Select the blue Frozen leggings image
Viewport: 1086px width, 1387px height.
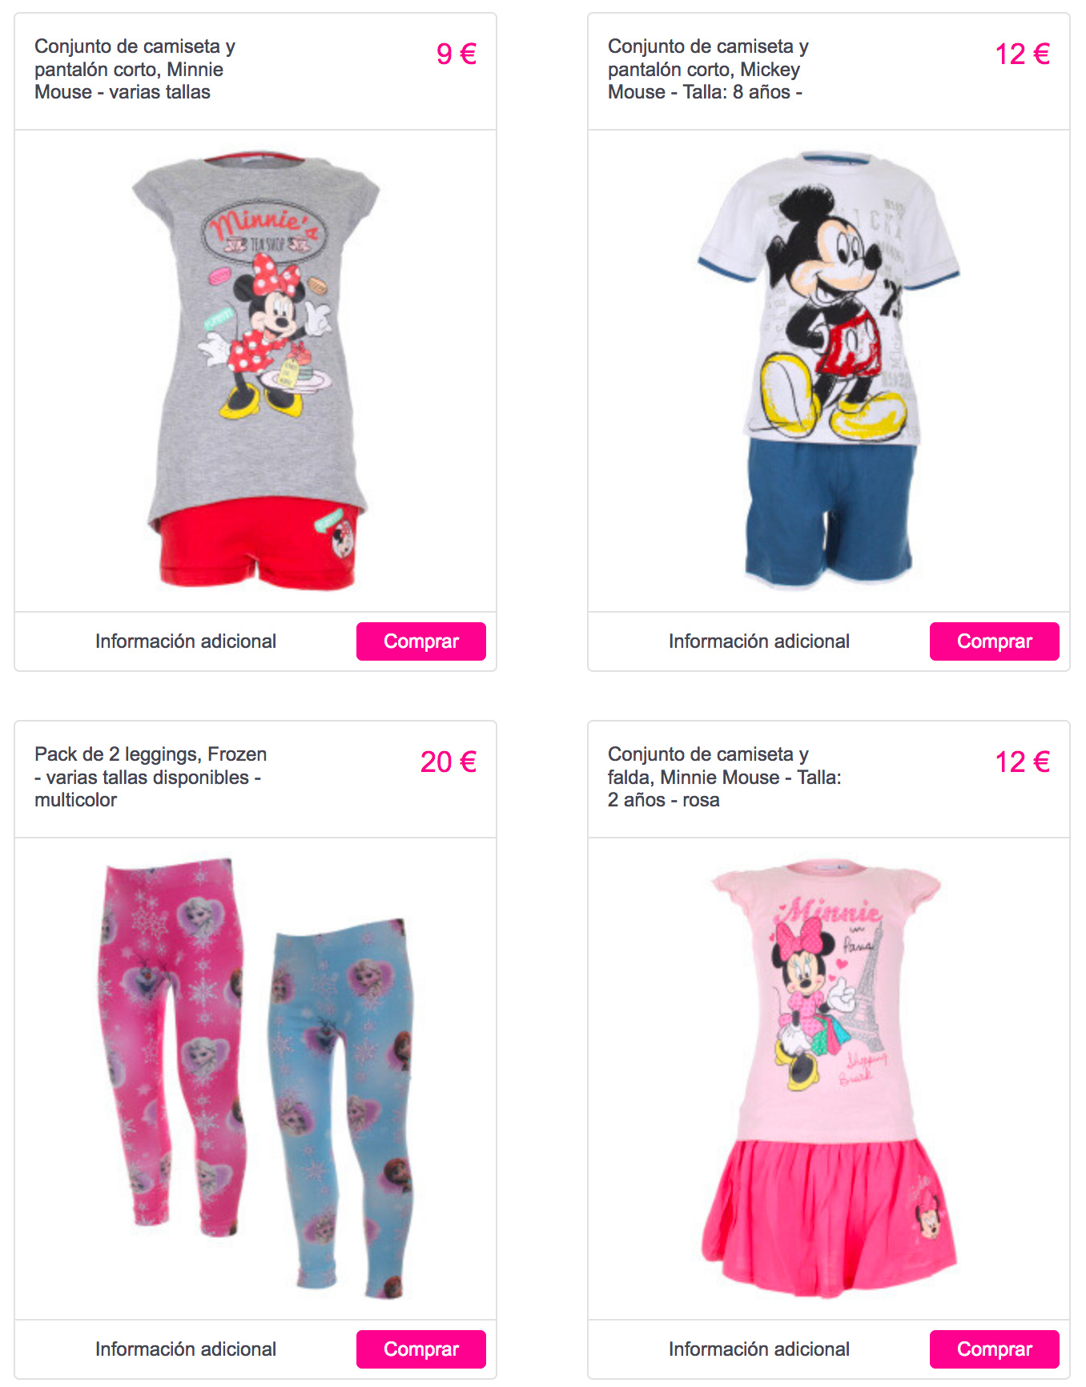340,1109
